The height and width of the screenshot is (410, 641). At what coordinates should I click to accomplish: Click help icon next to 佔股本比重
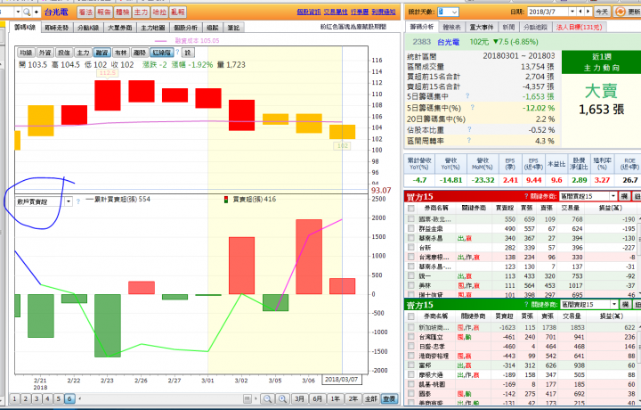[x=469, y=129]
